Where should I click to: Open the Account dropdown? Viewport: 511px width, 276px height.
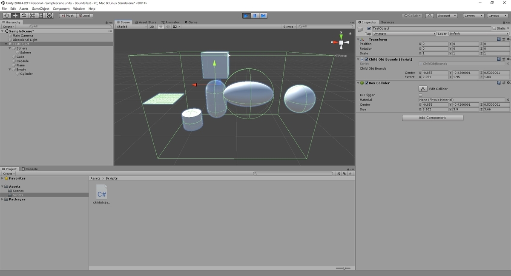(x=447, y=16)
